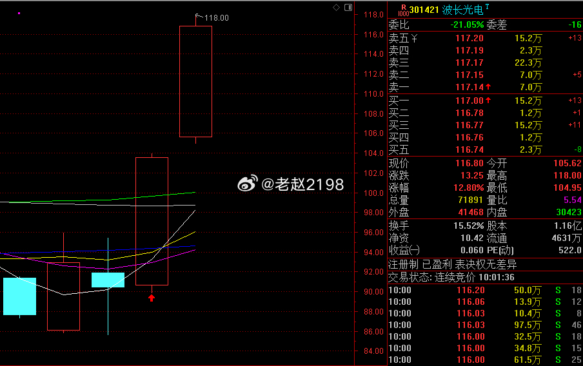Click the 流通 value 4631万

coord(567,238)
